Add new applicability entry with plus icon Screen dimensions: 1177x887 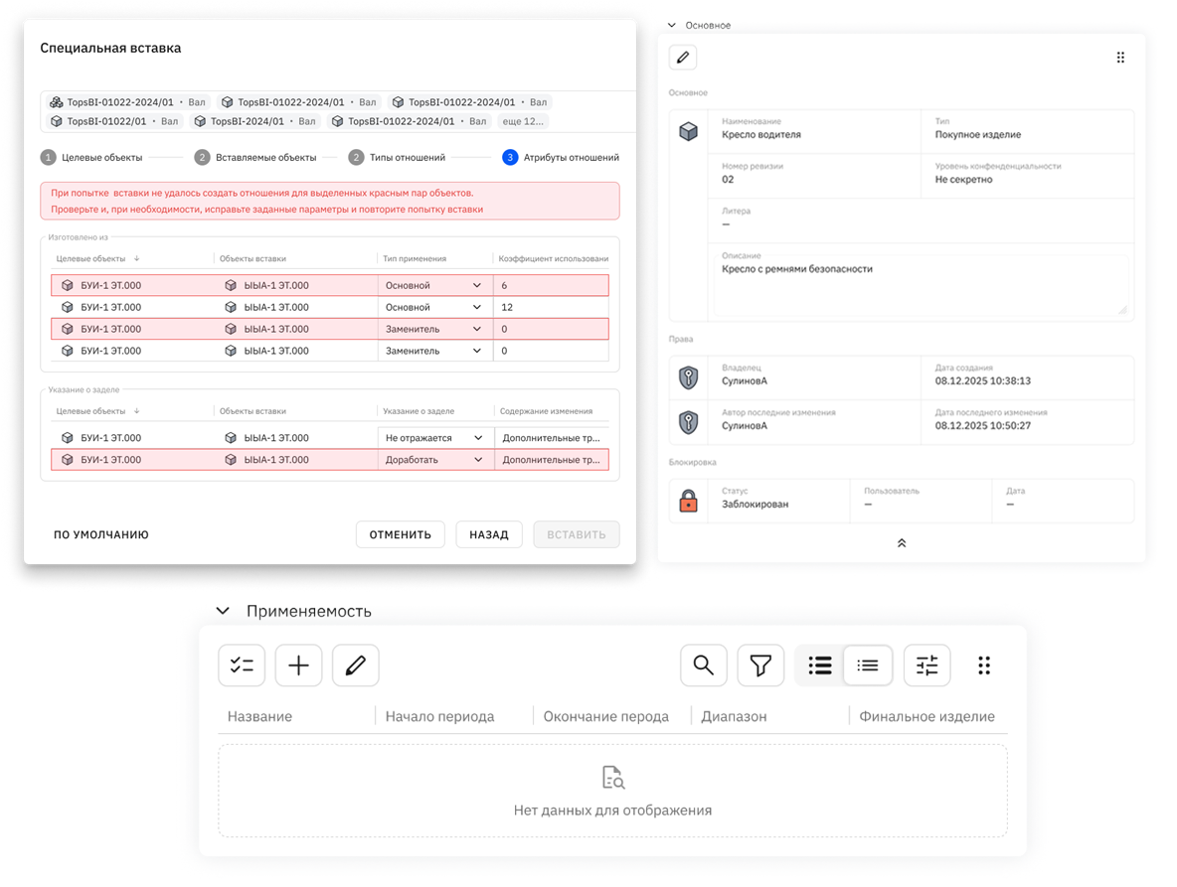[299, 665]
